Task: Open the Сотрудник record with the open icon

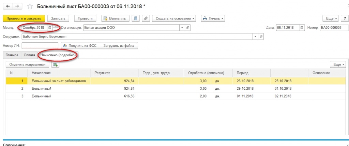Action: point(261,36)
